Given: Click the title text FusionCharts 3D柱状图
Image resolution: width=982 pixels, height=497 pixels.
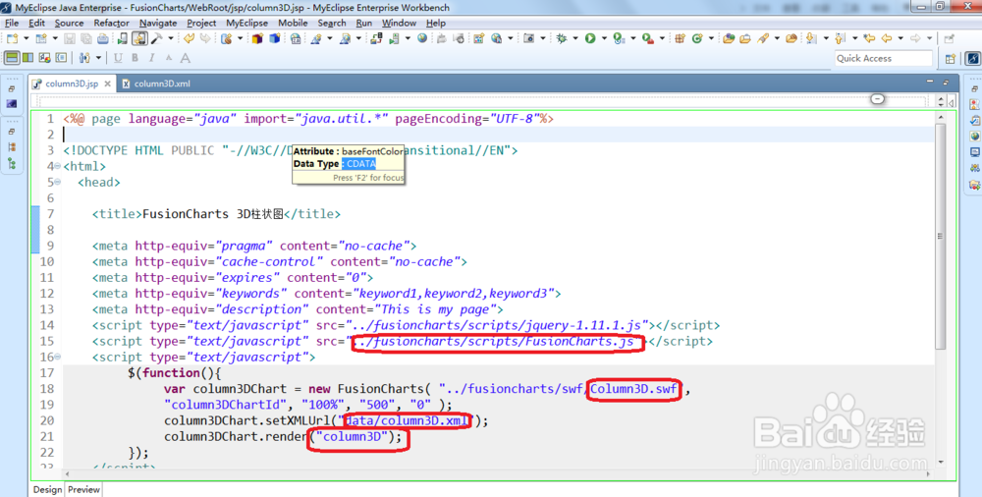Looking at the screenshot, I should (x=213, y=214).
